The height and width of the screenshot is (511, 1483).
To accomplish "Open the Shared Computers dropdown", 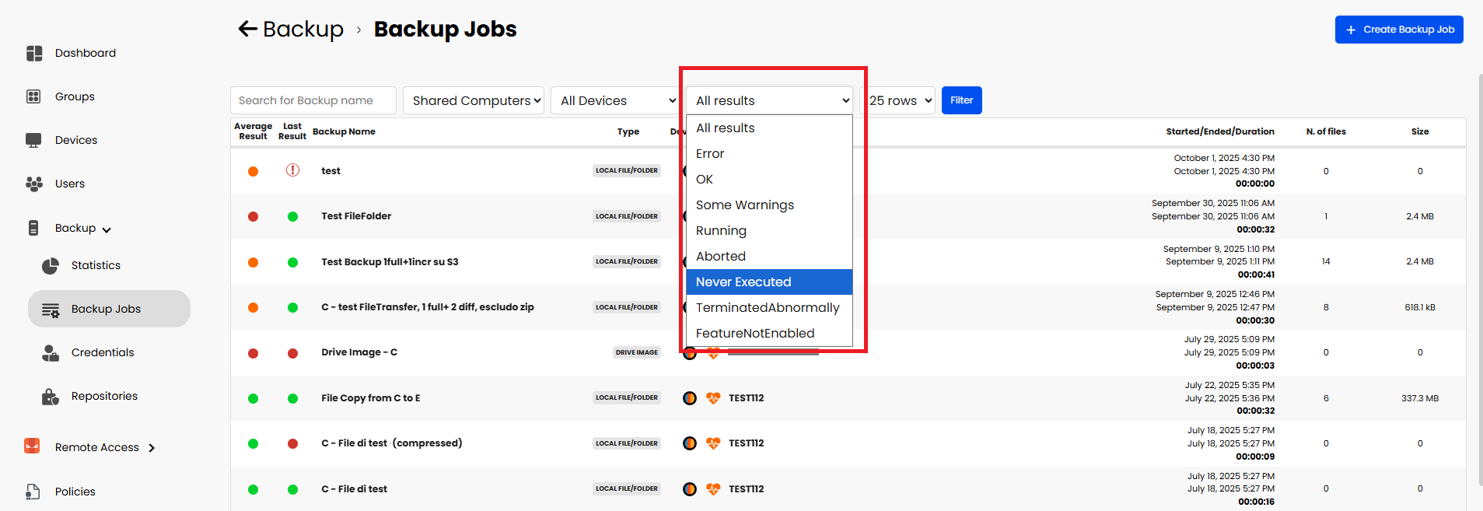I will (x=473, y=100).
